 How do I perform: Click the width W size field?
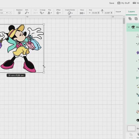pyautogui.click(x=95, y=13)
